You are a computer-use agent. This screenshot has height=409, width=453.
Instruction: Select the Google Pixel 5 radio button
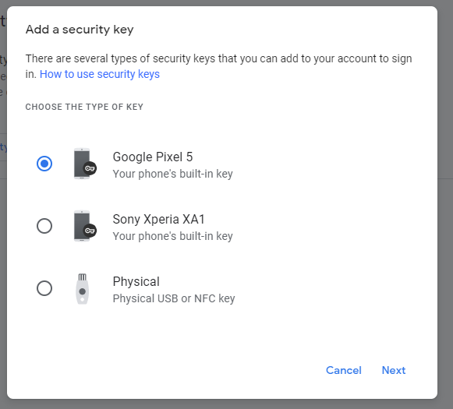(44, 164)
